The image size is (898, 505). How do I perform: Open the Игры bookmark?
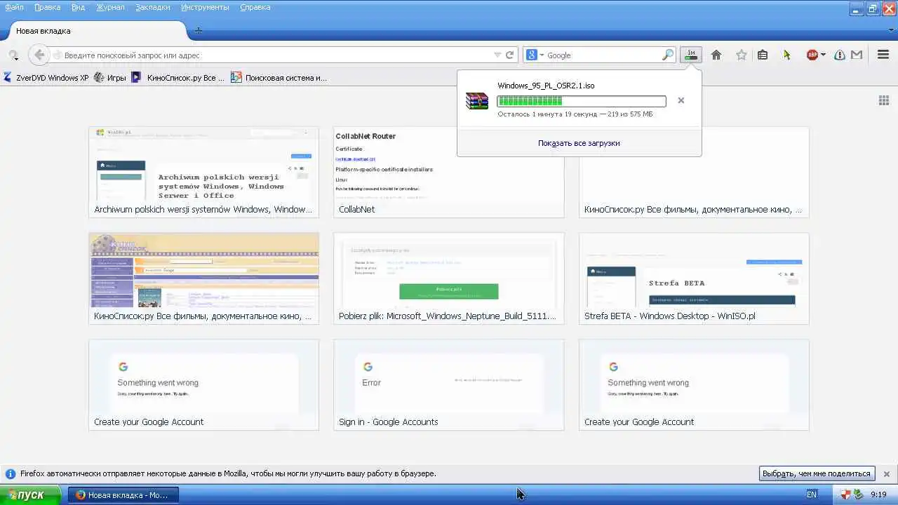pos(111,78)
